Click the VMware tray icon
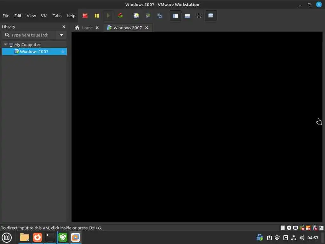Image resolution: width=325 pixels, height=244 pixels. 260,238
